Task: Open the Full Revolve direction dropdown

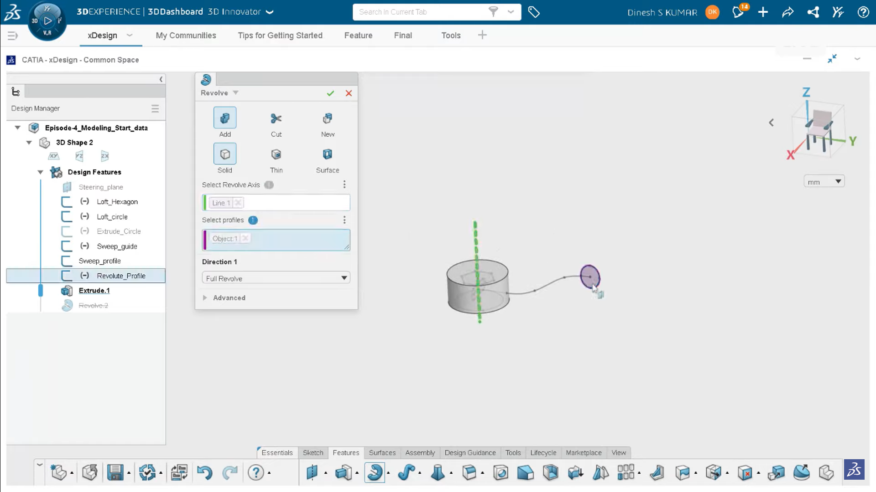Action: coord(276,278)
